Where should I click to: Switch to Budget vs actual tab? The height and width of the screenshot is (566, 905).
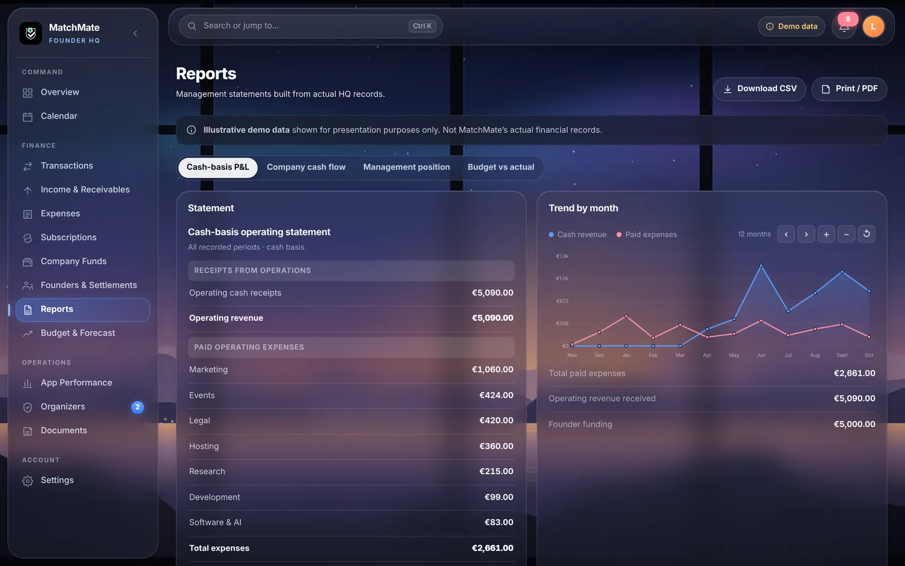[501, 168]
